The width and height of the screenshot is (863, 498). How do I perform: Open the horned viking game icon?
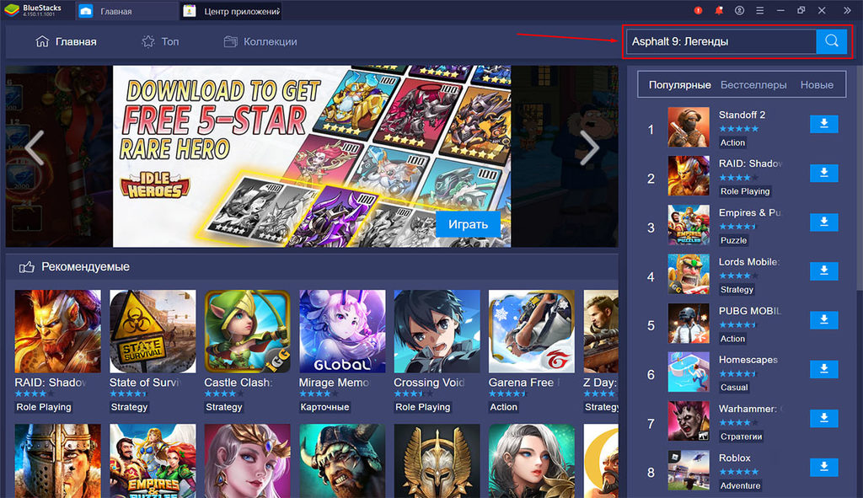click(x=342, y=461)
